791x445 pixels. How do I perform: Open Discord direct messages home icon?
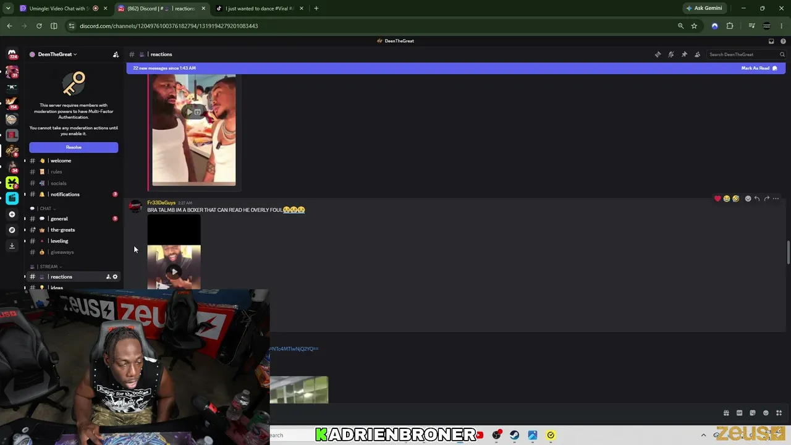click(x=12, y=54)
